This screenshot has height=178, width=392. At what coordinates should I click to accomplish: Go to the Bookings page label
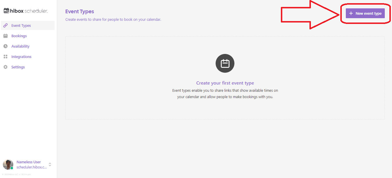(x=19, y=36)
